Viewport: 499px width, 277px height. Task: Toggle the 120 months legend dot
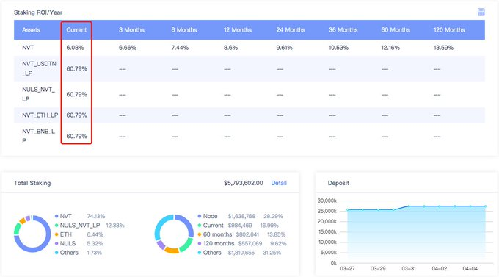200,243
